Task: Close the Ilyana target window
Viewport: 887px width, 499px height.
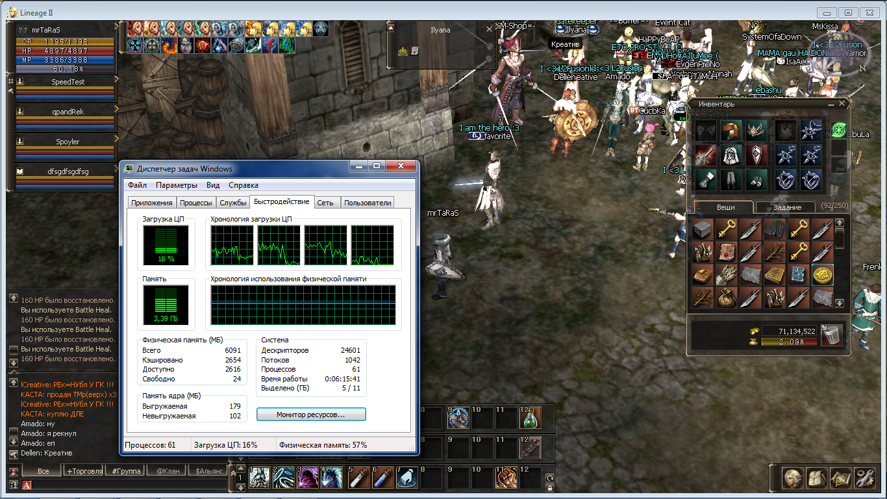Action: pyautogui.click(x=489, y=29)
